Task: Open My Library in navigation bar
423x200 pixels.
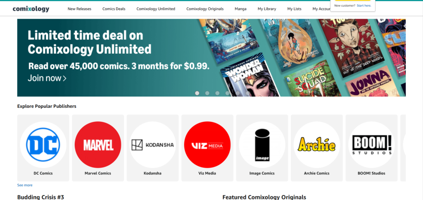Action: click(267, 9)
